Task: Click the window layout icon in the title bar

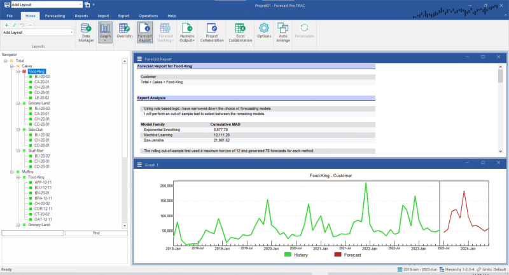Action: click(87, 4)
